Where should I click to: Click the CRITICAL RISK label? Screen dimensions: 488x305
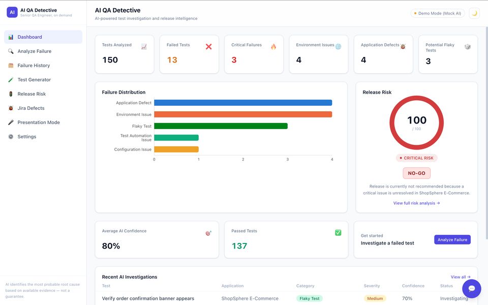tap(416, 158)
